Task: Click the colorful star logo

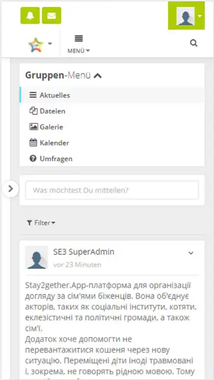Action: (x=36, y=45)
